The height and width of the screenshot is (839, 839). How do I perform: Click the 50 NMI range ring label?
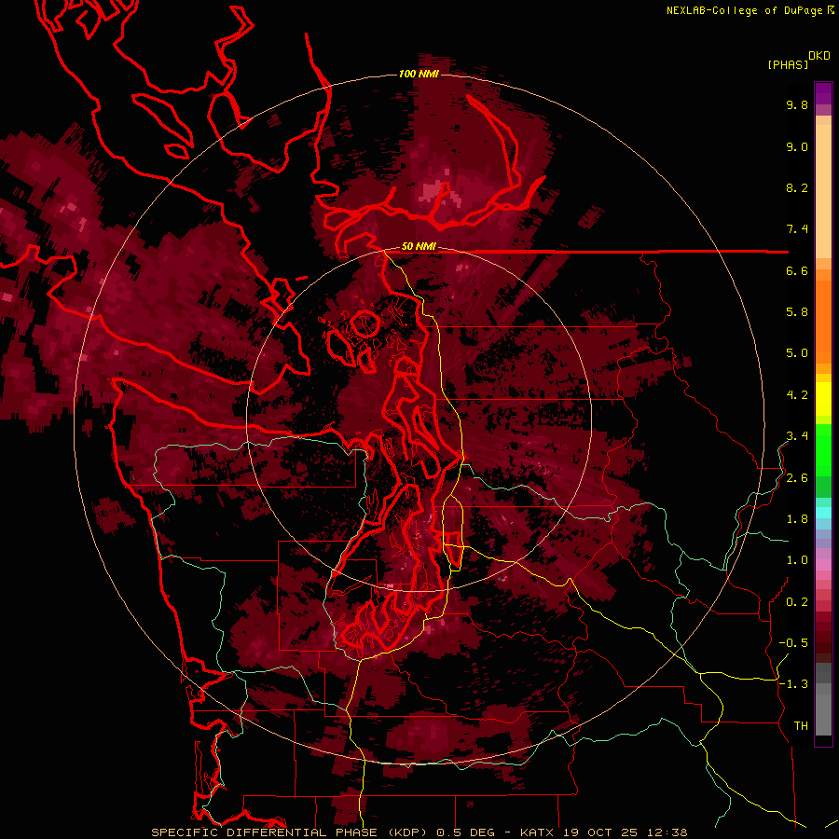[x=419, y=246]
